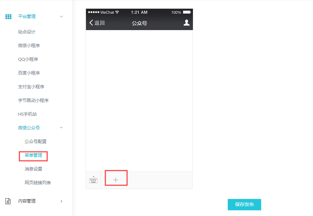The height and width of the screenshot is (216, 313).
Task: Collapse the 平台管理 section chevron
Action: click(x=61, y=17)
